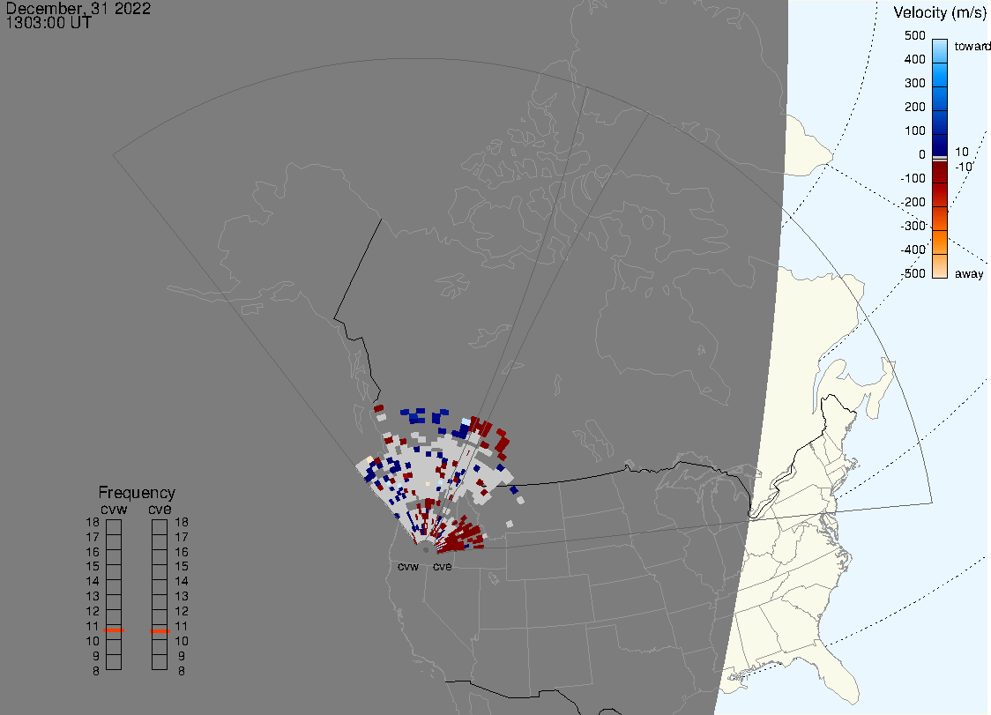This screenshot has height=715, width=991.
Task: Click the date text 'December, 31 2022'
Action: [x=78, y=8]
